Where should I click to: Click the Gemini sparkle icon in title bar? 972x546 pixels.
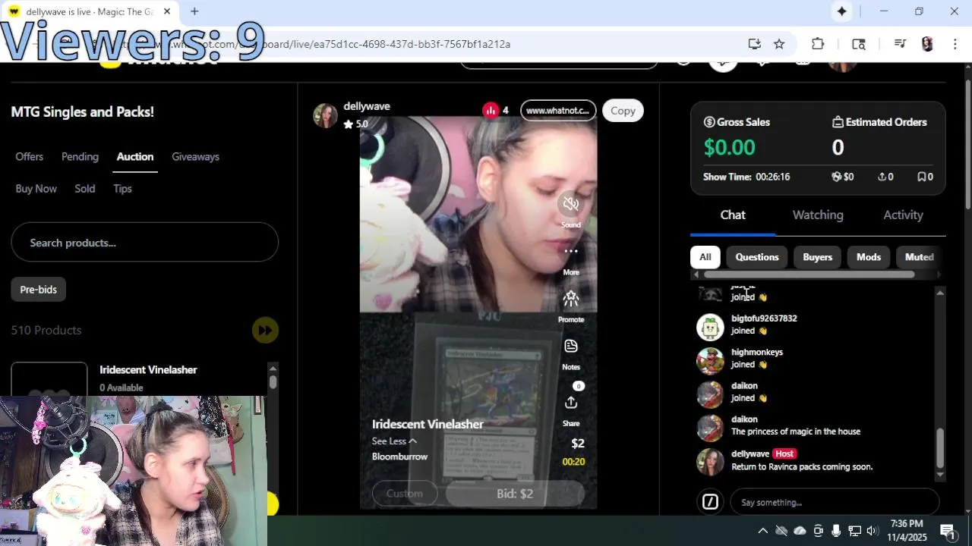[842, 11]
